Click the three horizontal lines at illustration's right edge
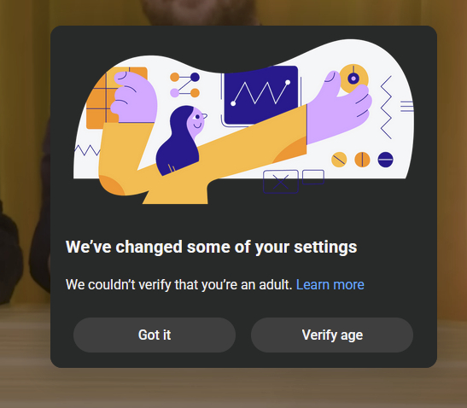The image size is (467, 408). (407, 107)
